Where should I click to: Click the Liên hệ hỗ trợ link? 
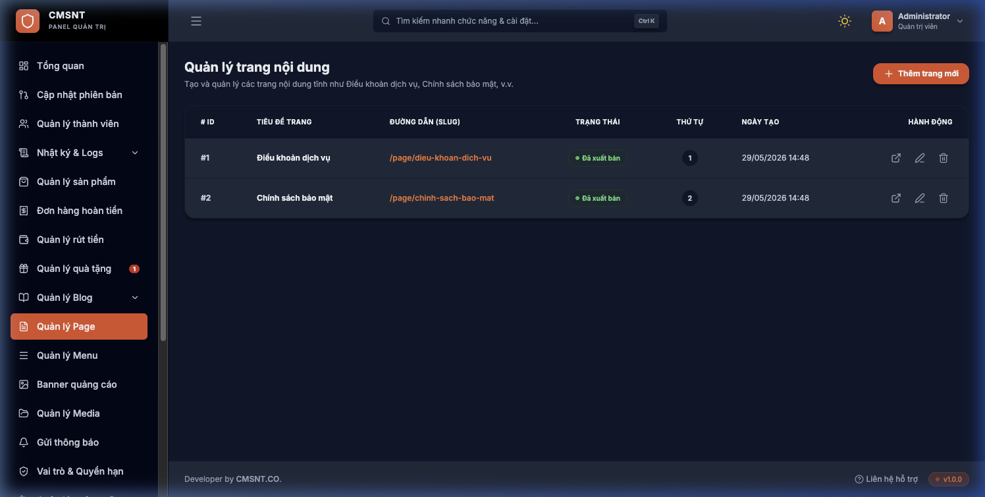tap(886, 479)
